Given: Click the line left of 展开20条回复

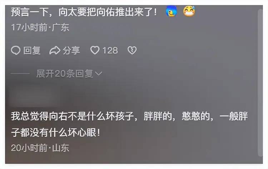Looking at the screenshot, I should (20, 74).
